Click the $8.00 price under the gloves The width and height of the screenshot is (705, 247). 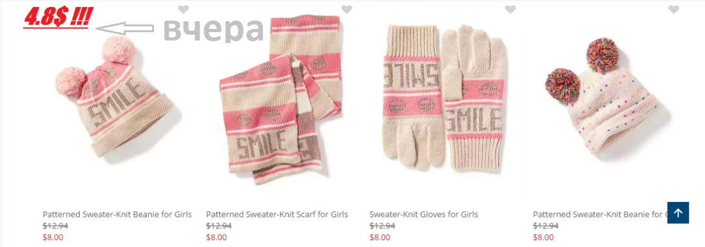[380, 237]
